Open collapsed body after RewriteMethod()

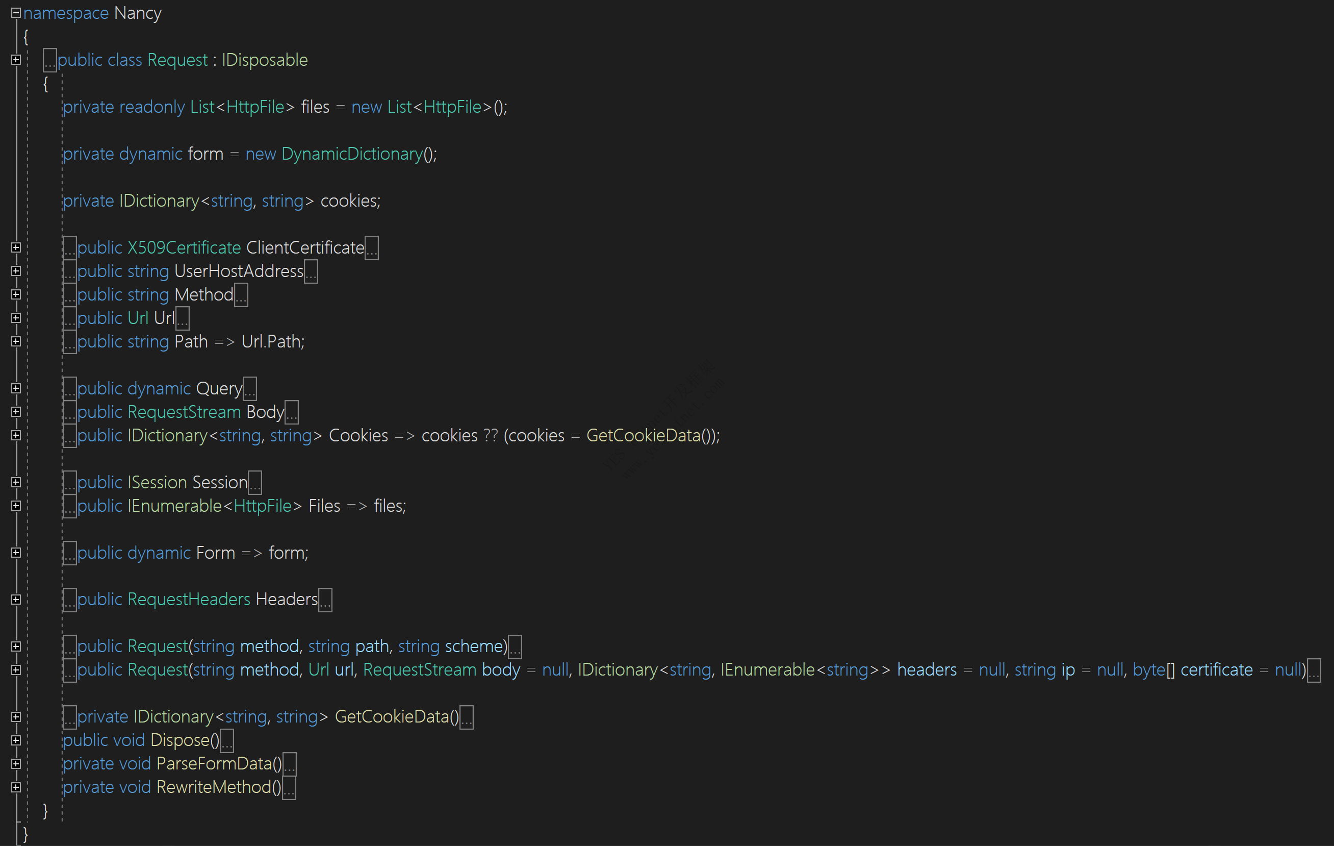pos(289,788)
